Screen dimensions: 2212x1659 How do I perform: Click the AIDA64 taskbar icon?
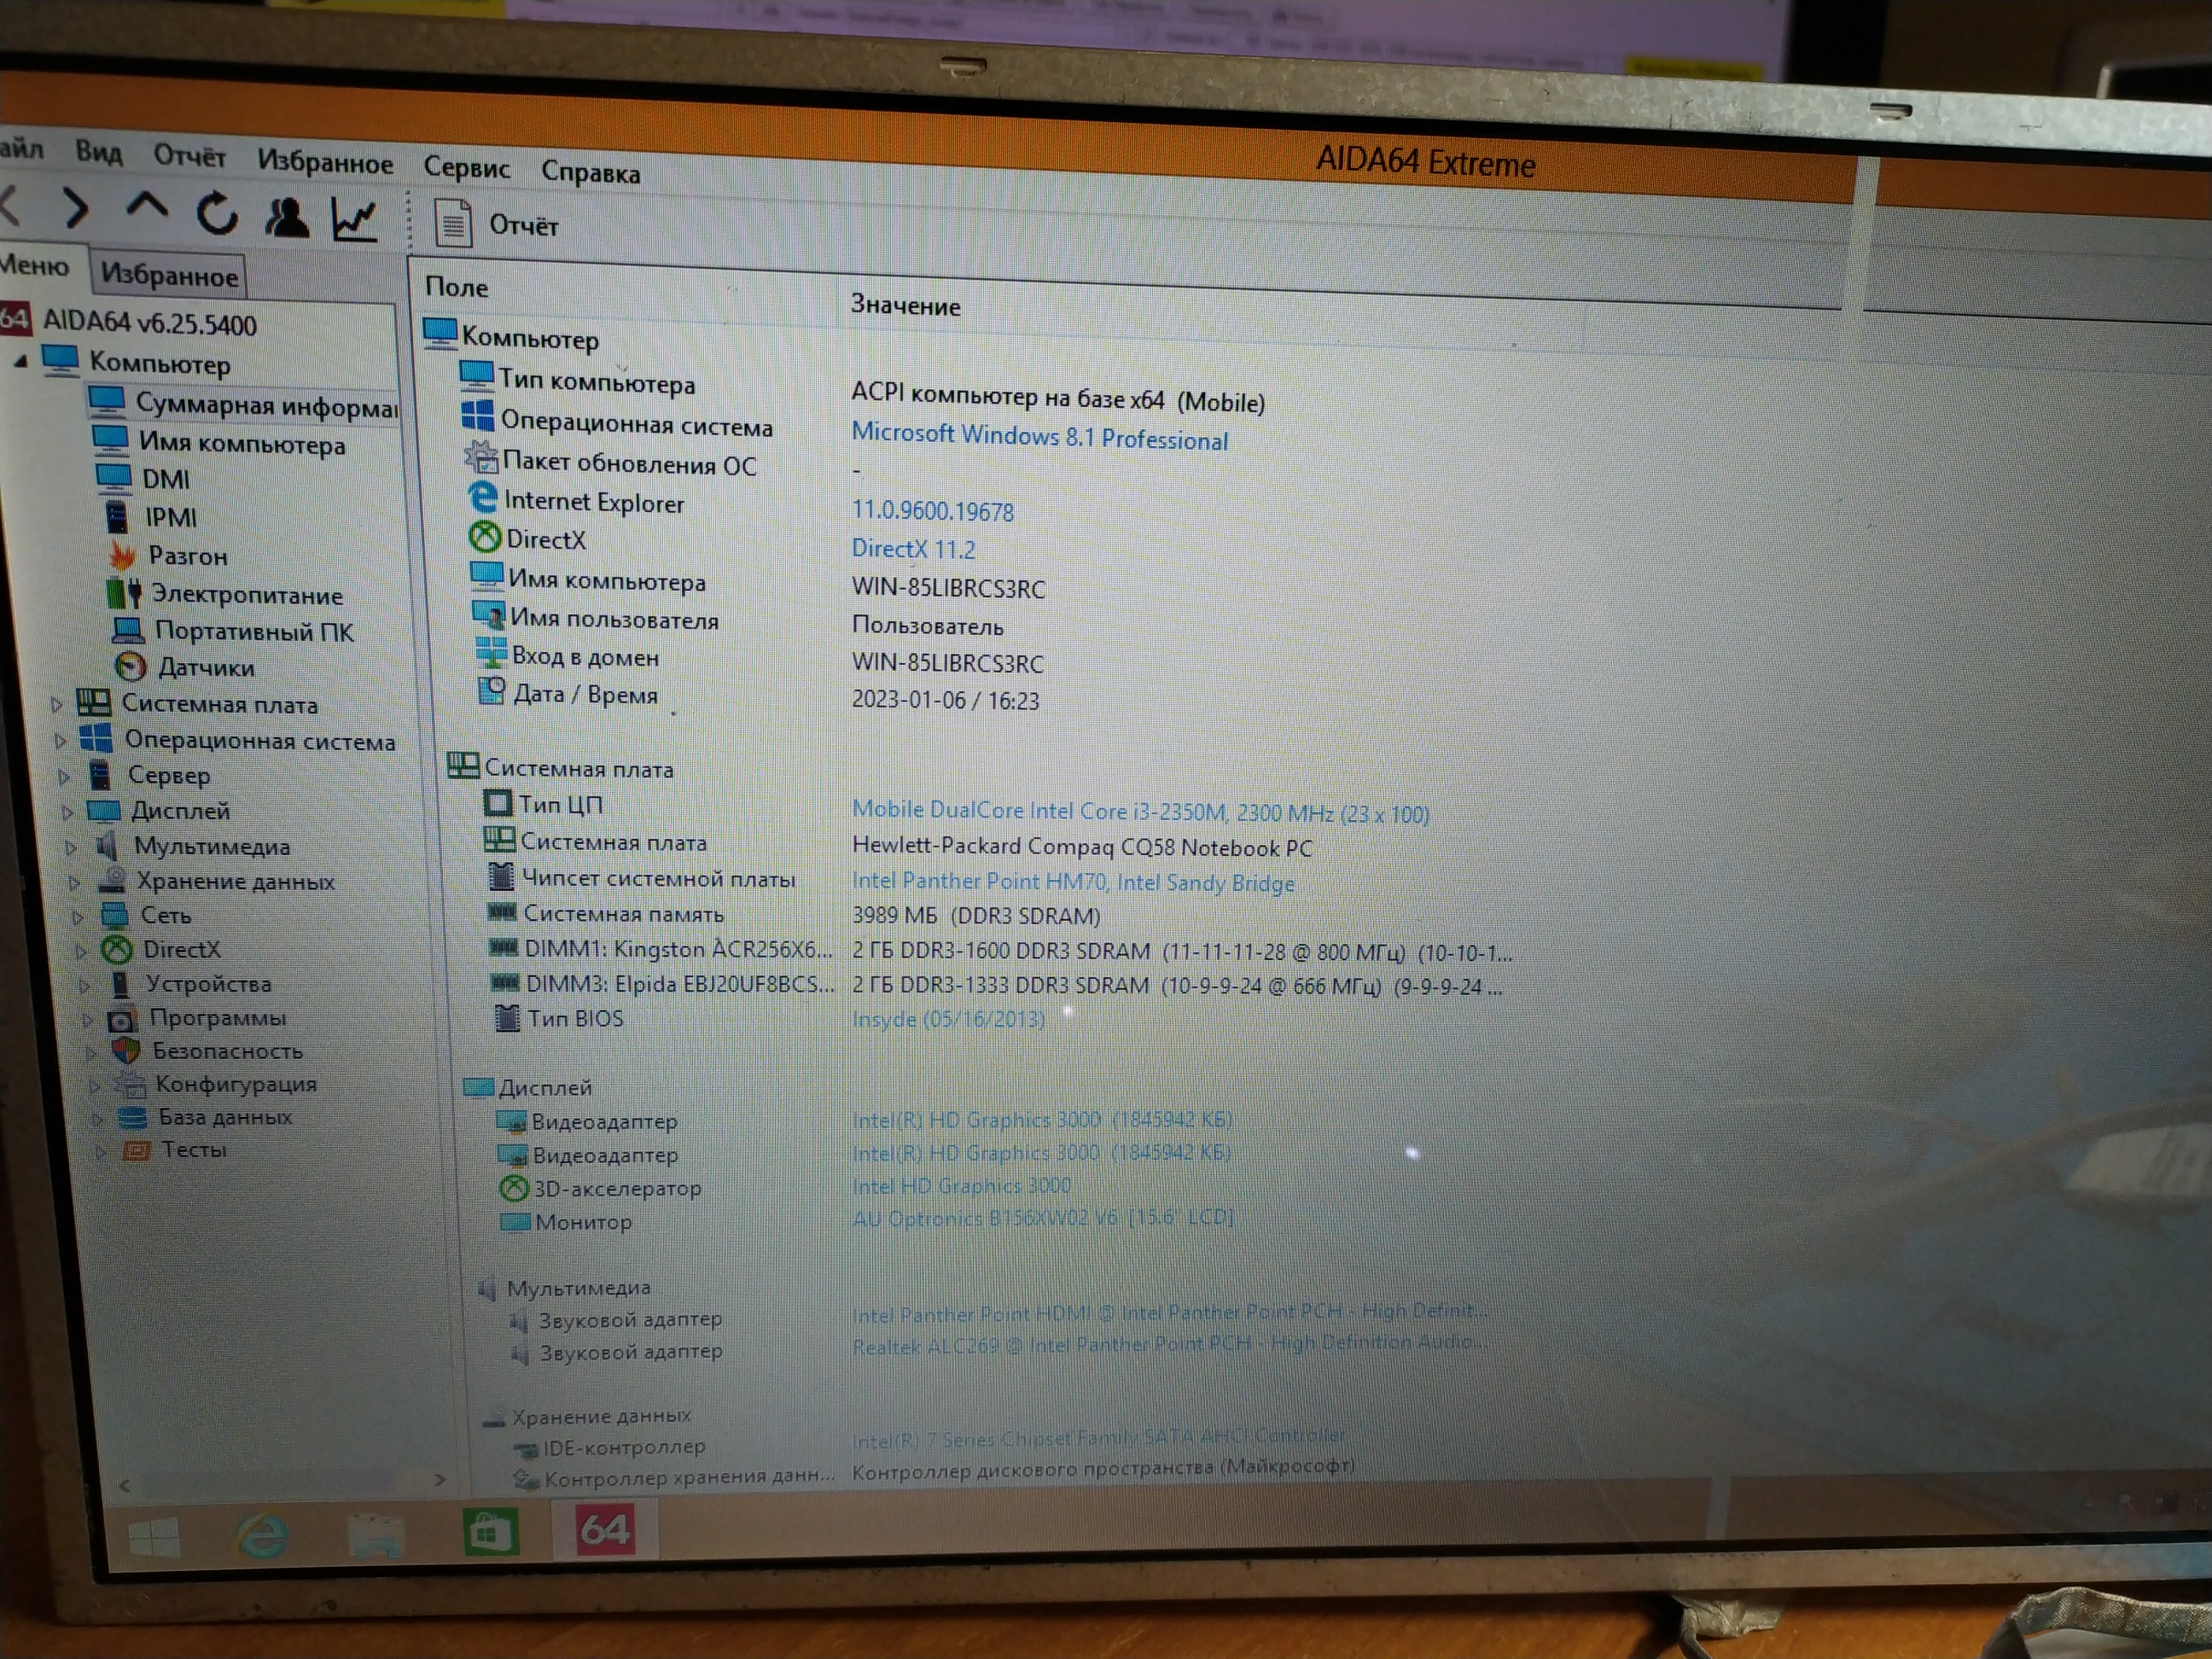[x=604, y=1529]
